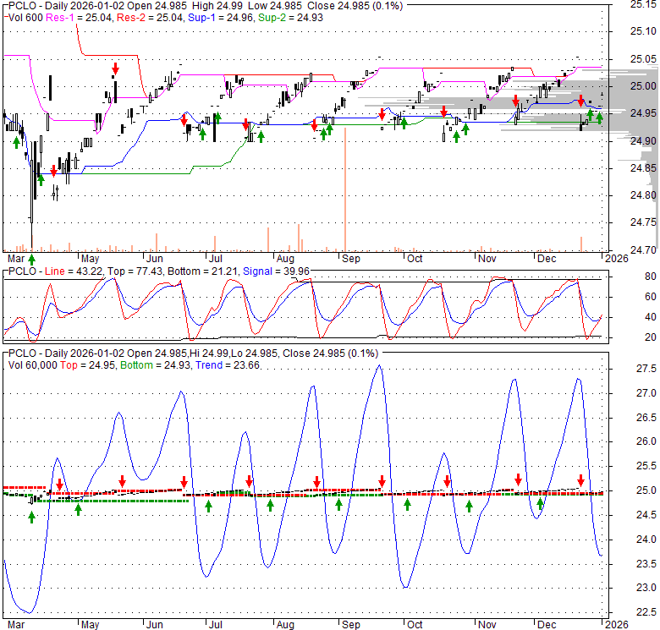The image size is (660, 630).
Task: Click the 2026 label on bottom time axis
Action: (x=613, y=623)
